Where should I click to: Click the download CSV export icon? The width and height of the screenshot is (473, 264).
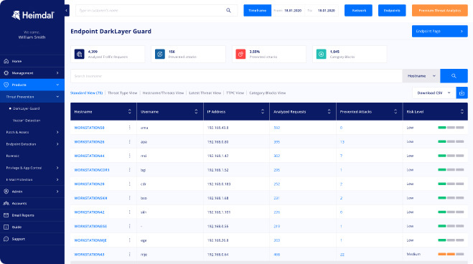click(462, 93)
